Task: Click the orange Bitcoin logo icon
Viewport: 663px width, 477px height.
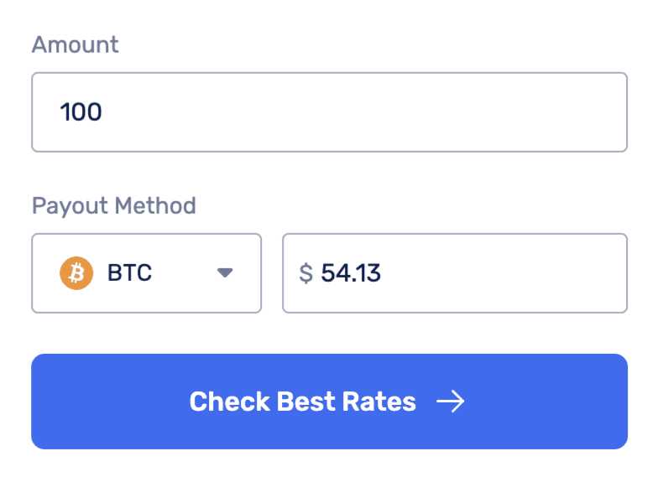Action: tap(76, 273)
